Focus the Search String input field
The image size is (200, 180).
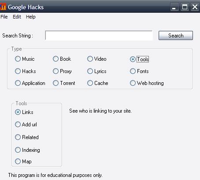click(x=99, y=35)
